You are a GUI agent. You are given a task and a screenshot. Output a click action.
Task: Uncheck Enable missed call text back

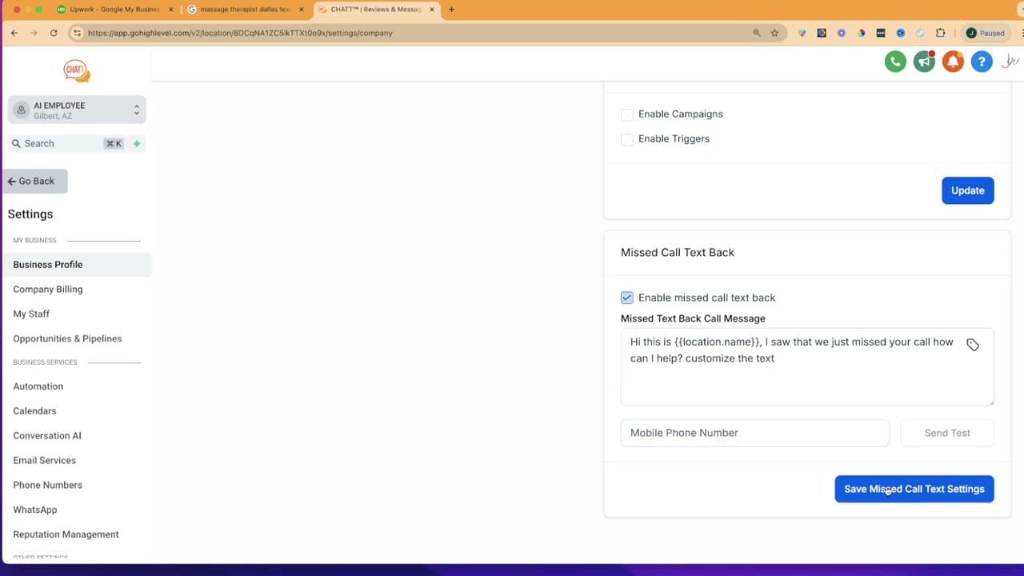click(x=627, y=298)
